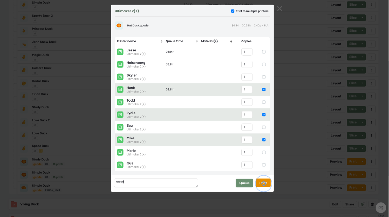The height and width of the screenshot is (217, 389).
Task: Click Viking Duck folder icon
Action: click(x=14, y=204)
